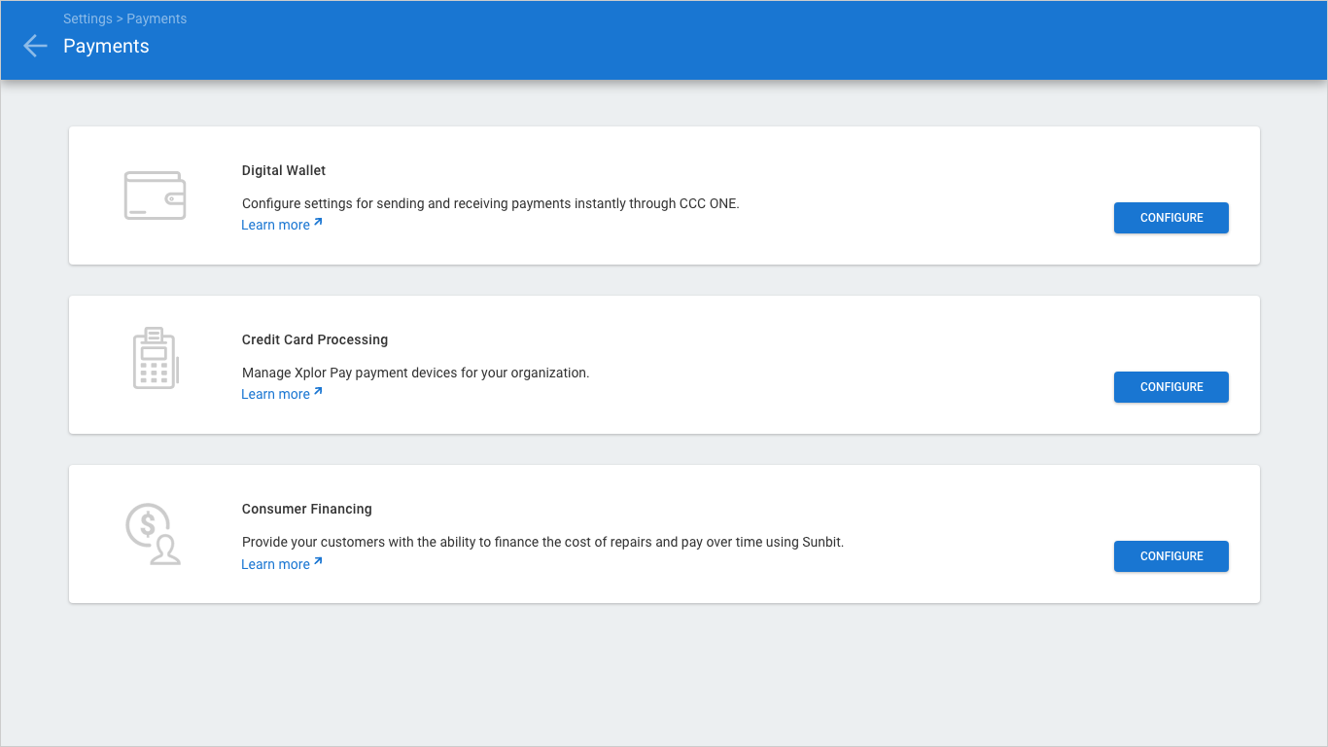Click the Sunbit financing description text
The width and height of the screenshot is (1328, 747).
[542, 542]
